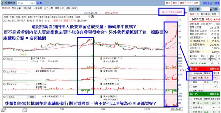Toggle the 主力 overlay button
The image size is (221, 113).
(24, 17)
